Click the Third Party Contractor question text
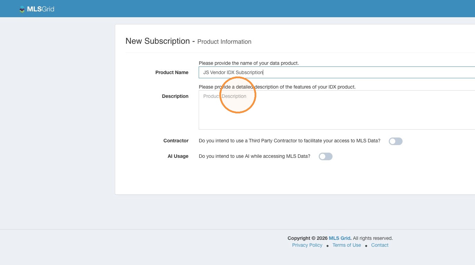 click(290, 141)
